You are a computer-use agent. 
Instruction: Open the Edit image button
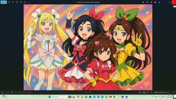point(4,2)
